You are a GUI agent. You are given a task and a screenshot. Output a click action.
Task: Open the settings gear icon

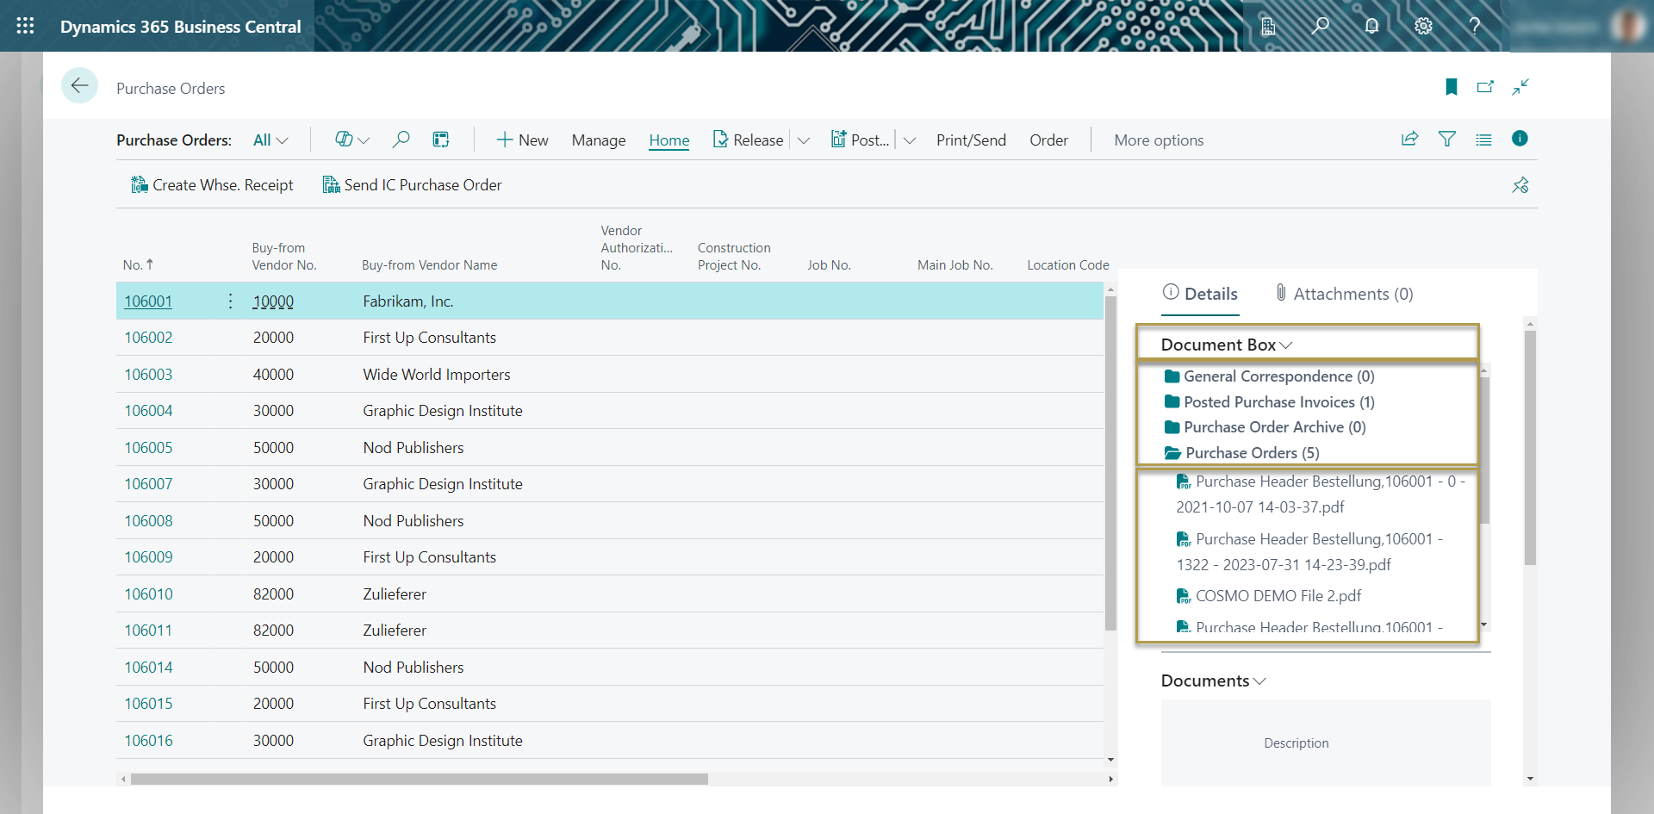pos(1423,26)
